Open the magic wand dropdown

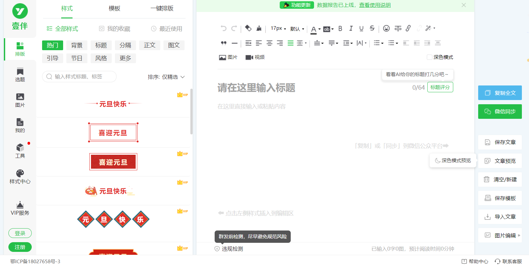430,28
